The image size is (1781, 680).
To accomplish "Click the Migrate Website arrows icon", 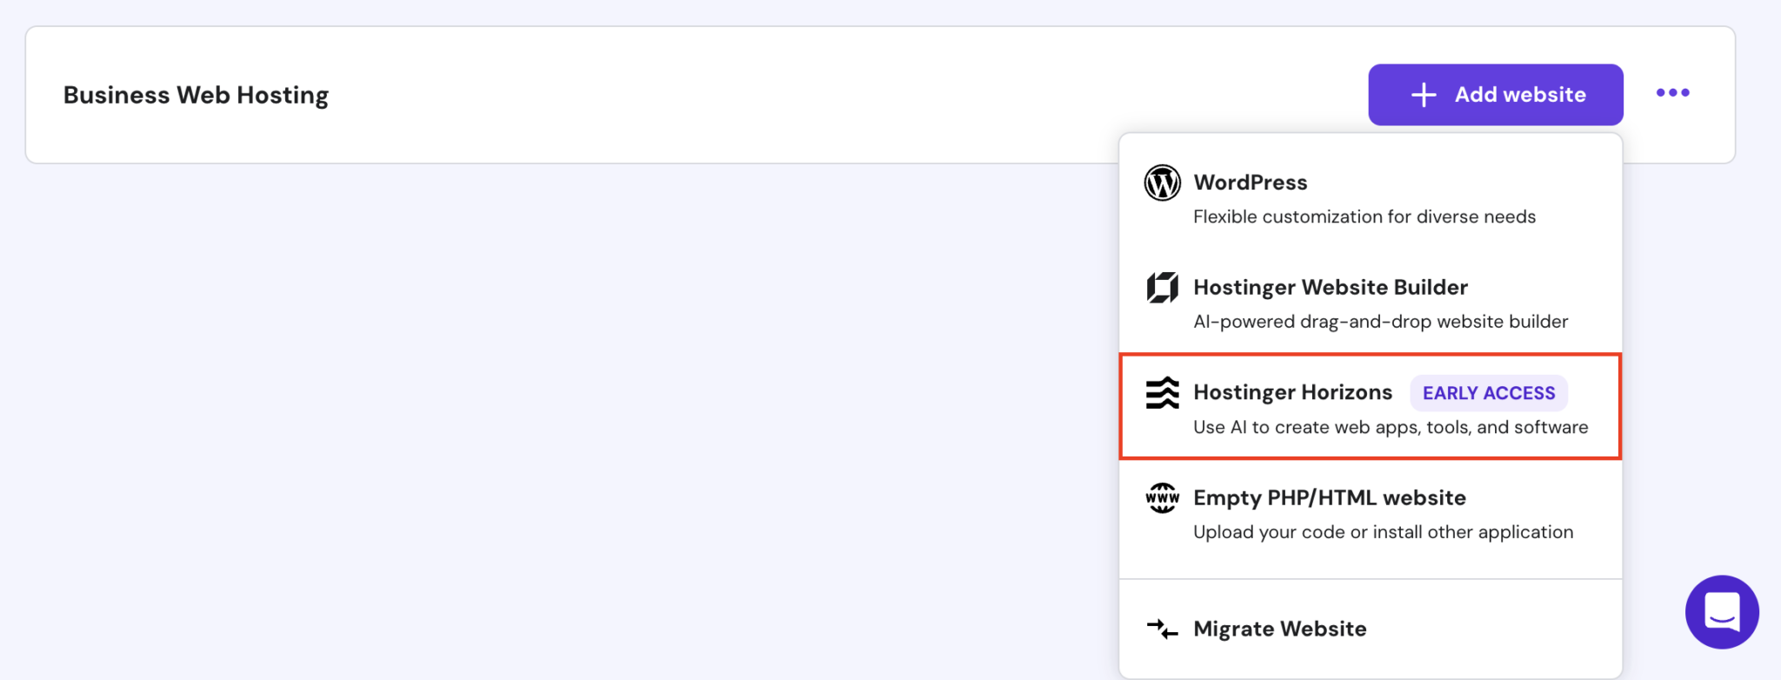I will (1162, 629).
